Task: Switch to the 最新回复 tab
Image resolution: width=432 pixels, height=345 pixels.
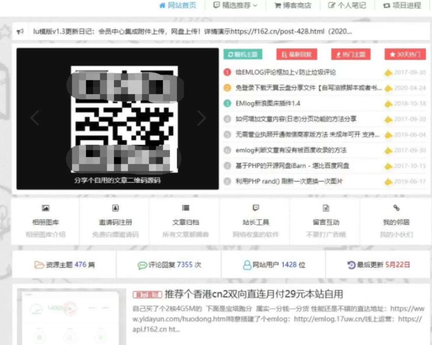Action: (x=297, y=54)
